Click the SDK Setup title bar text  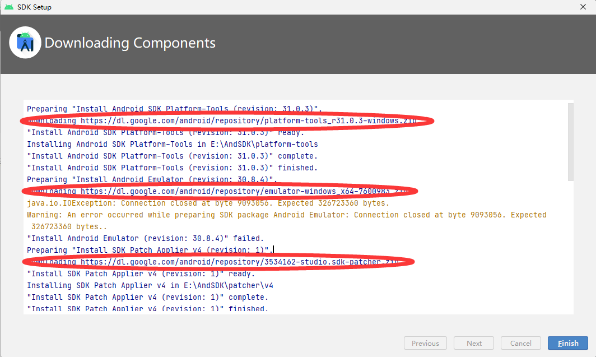[x=35, y=7]
